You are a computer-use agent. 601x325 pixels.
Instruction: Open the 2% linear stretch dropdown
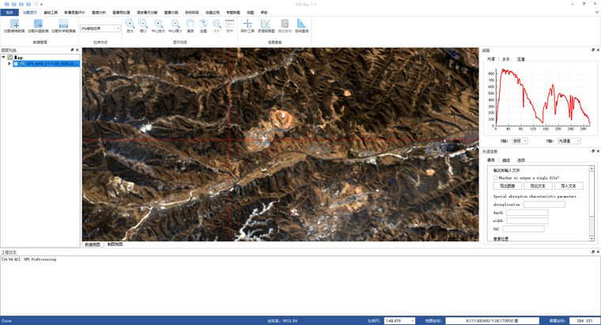pyautogui.click(x=100, y=28)
